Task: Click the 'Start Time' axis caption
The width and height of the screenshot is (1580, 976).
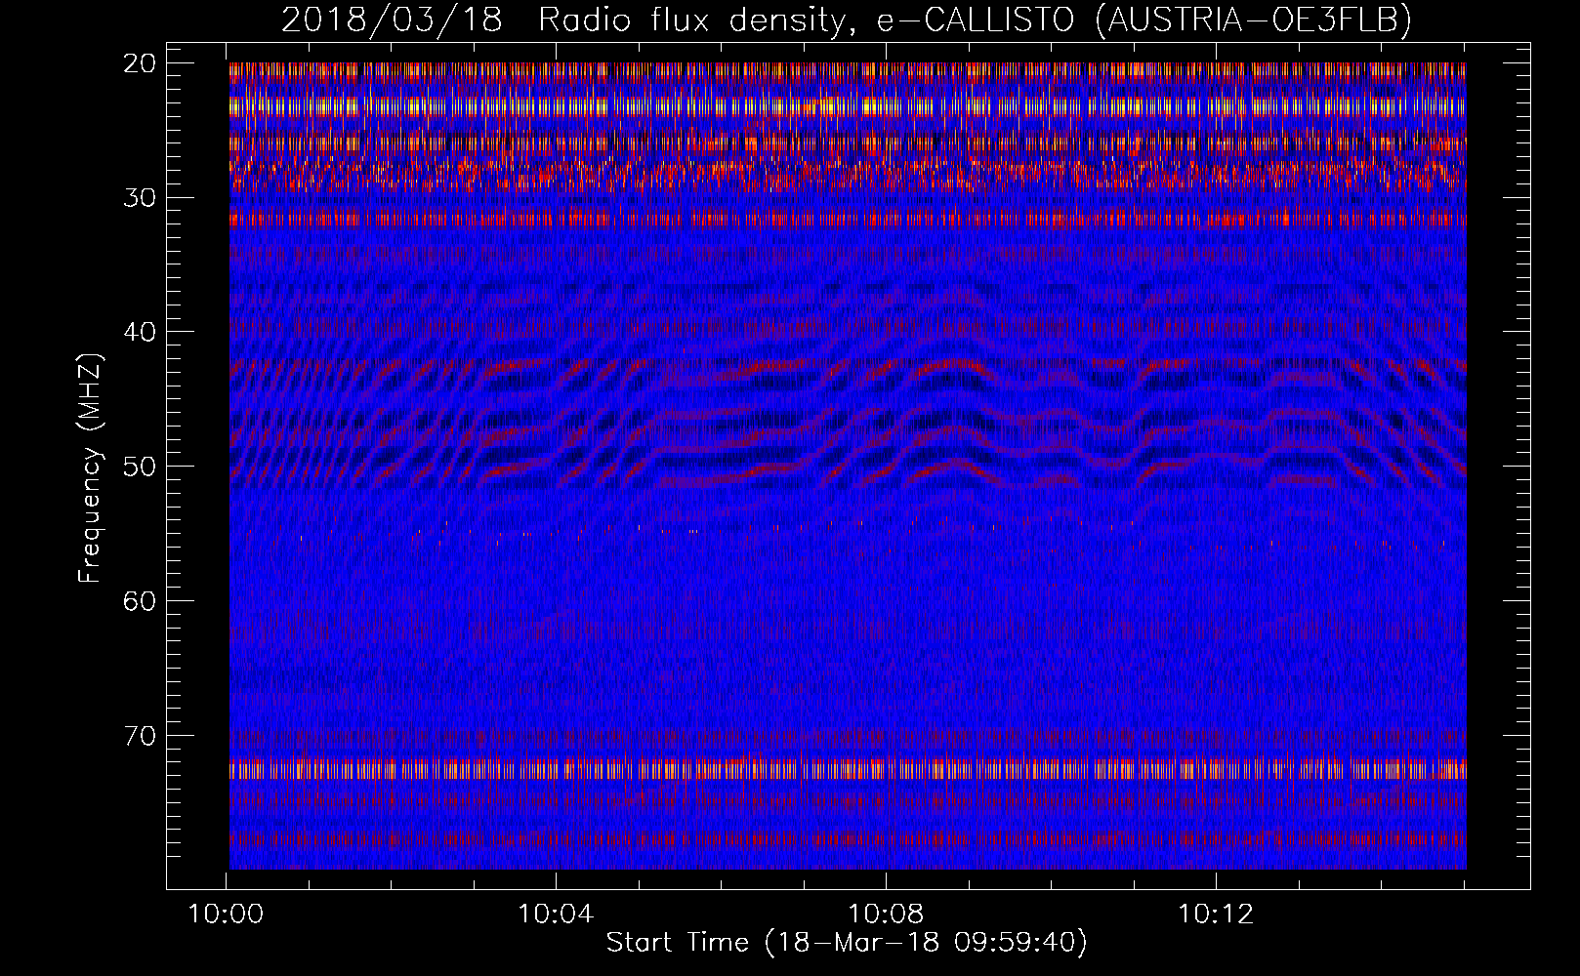Action: click(847, 942)
